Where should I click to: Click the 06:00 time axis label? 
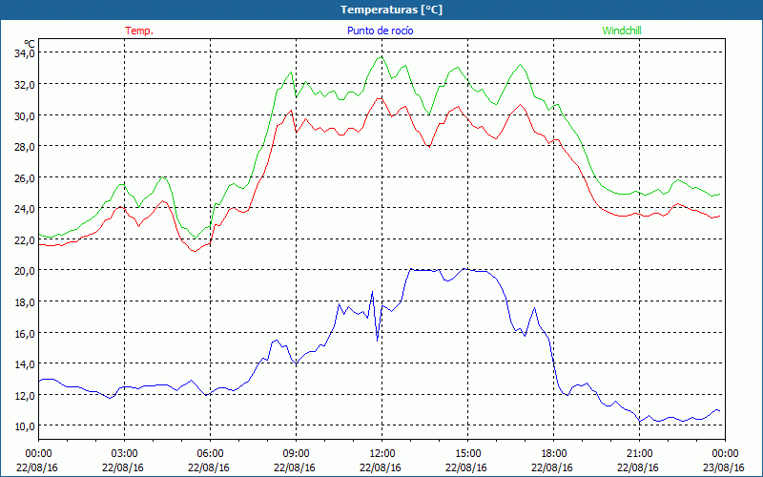pos(210,453)
